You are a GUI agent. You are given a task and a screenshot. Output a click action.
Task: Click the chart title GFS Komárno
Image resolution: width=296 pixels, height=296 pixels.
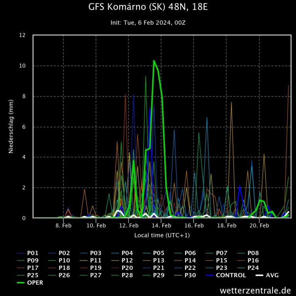[x=148, y=7]
